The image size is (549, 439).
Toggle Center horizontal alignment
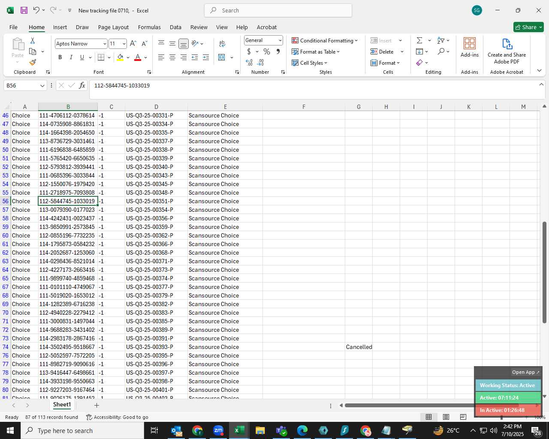tap(172, 57)
